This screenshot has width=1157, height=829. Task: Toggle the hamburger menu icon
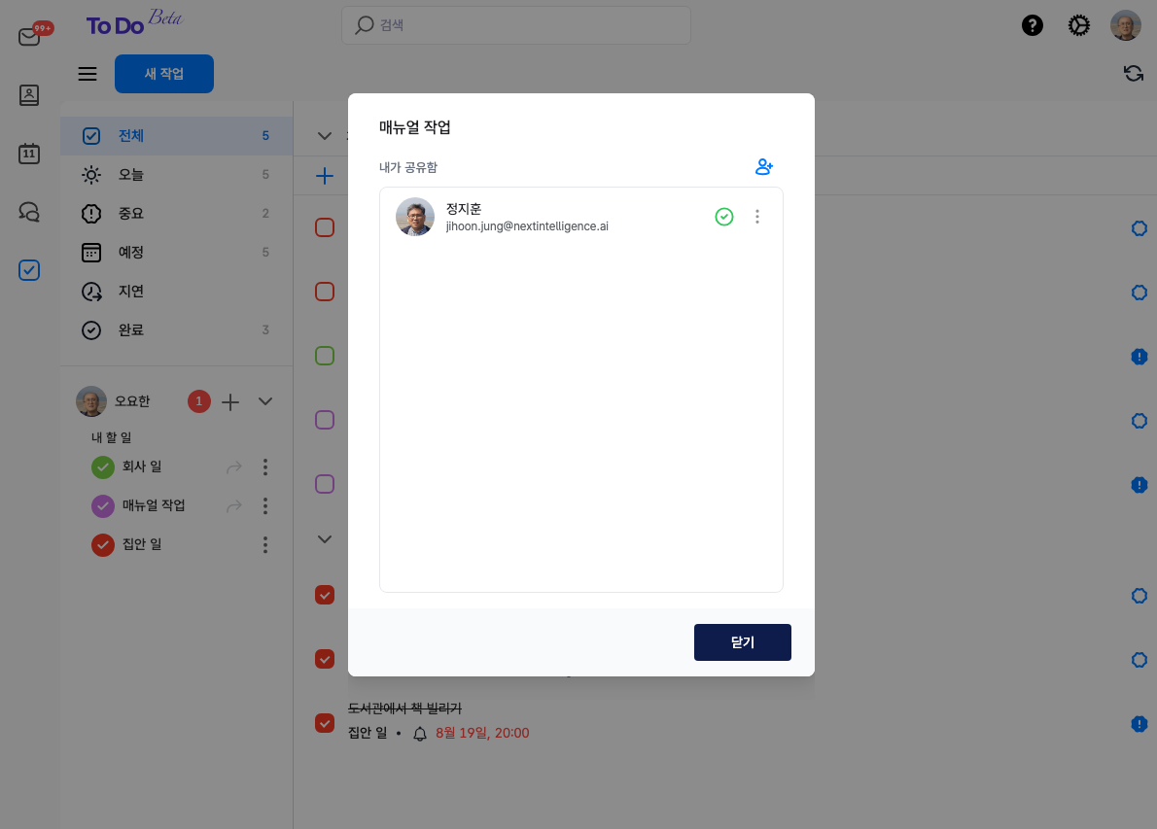[x=88, y=74]
